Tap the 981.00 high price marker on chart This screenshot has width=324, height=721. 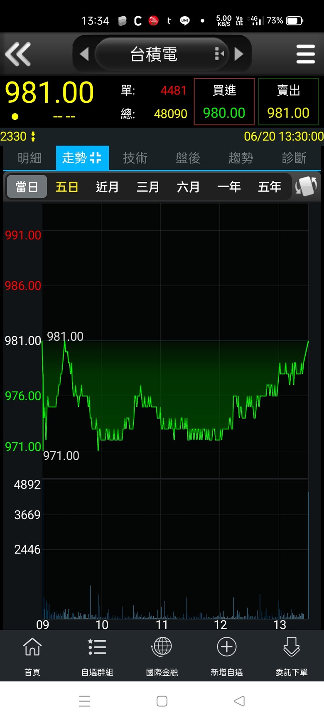65,336
